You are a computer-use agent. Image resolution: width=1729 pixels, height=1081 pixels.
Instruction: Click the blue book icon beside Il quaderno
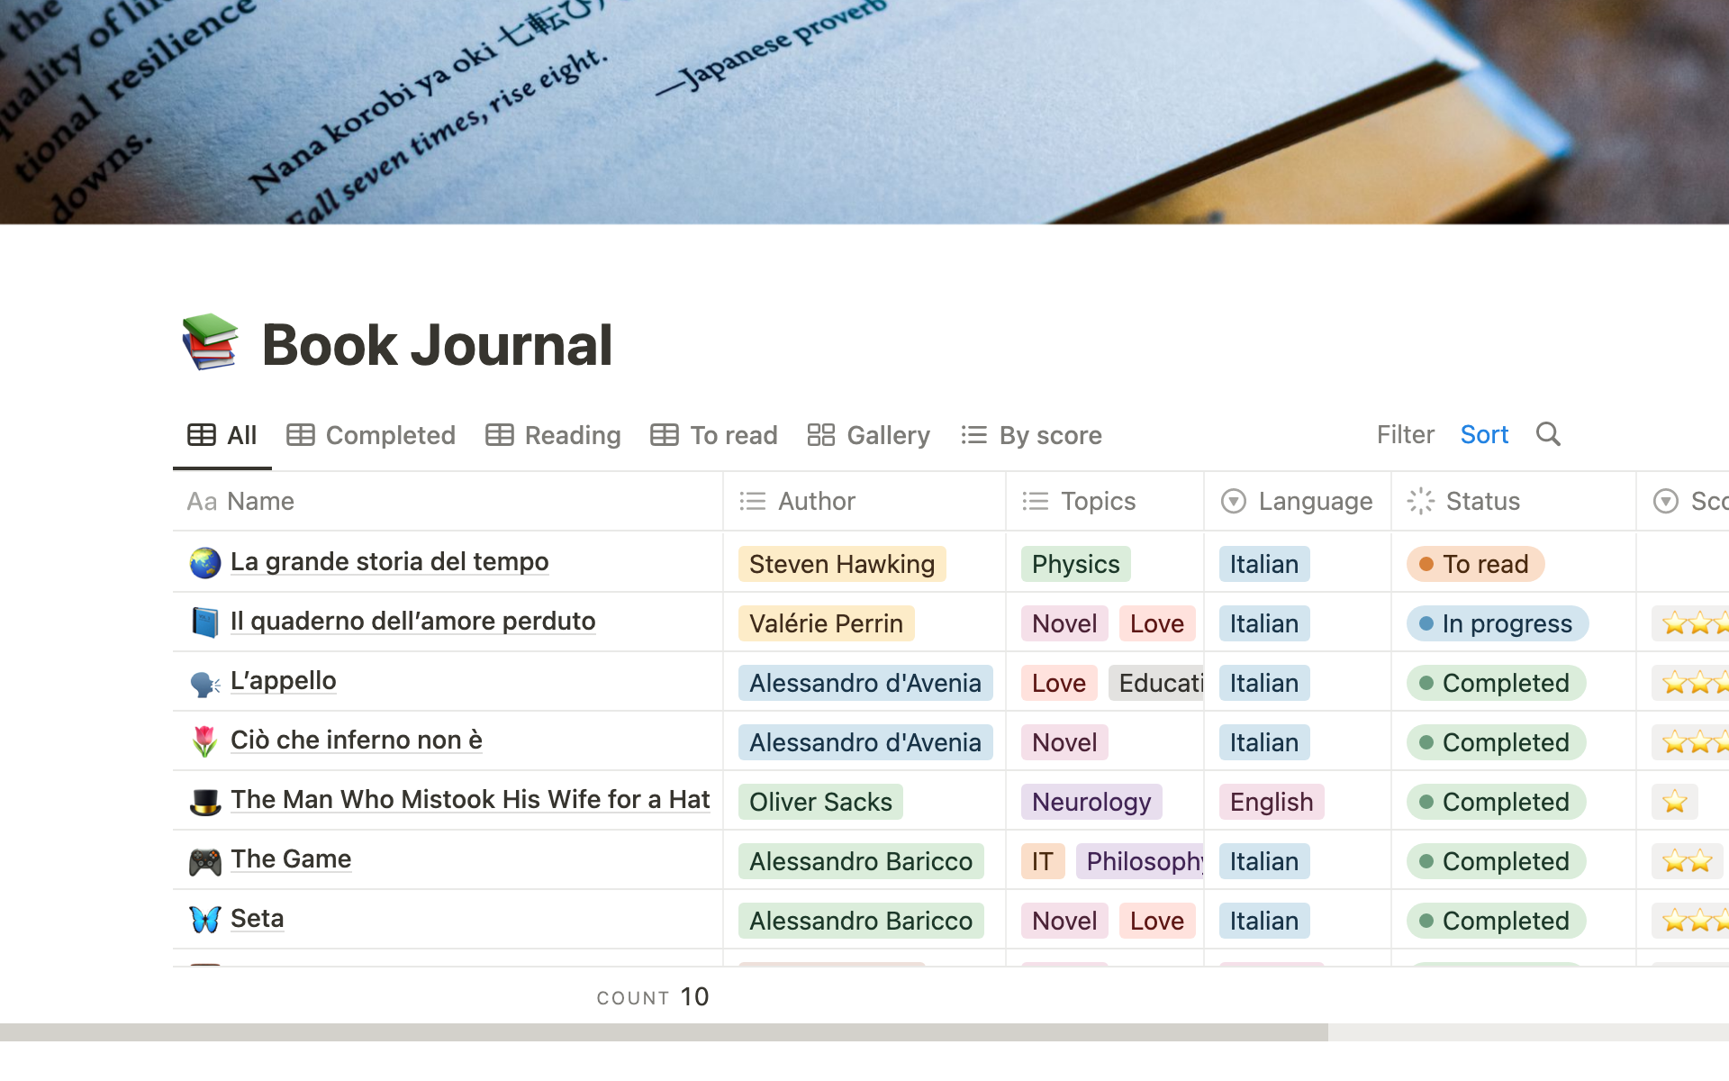tap(204, 622)
